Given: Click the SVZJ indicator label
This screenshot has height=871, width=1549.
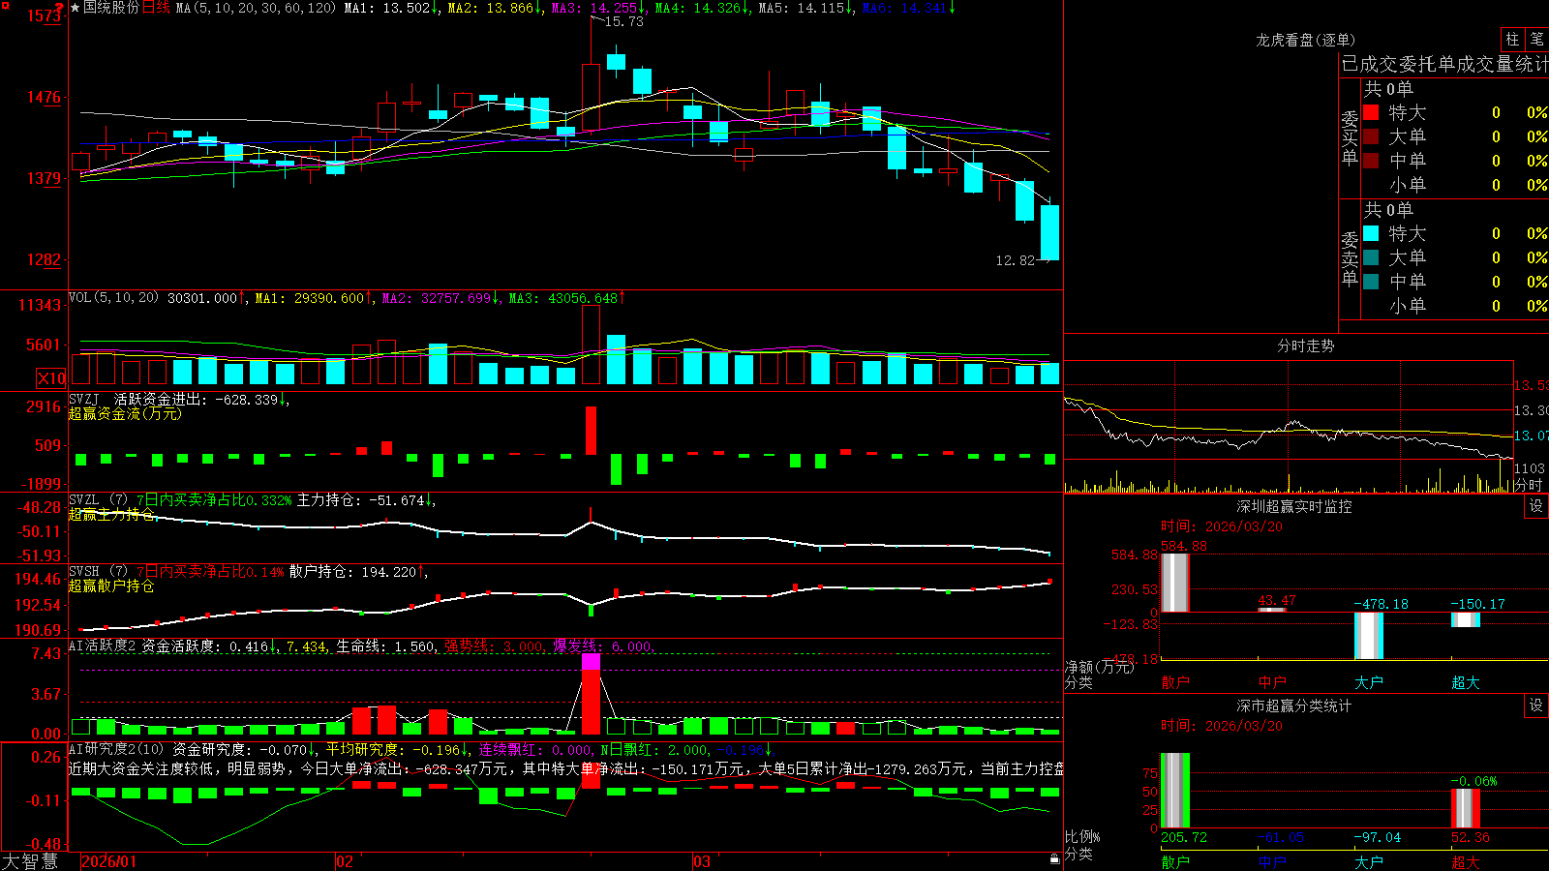Looking at the screenshot, I should point(84,399).
